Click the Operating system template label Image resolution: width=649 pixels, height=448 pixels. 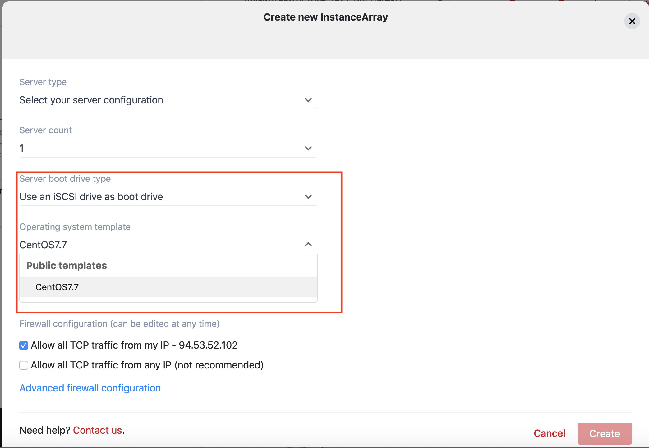pos(75,227)
